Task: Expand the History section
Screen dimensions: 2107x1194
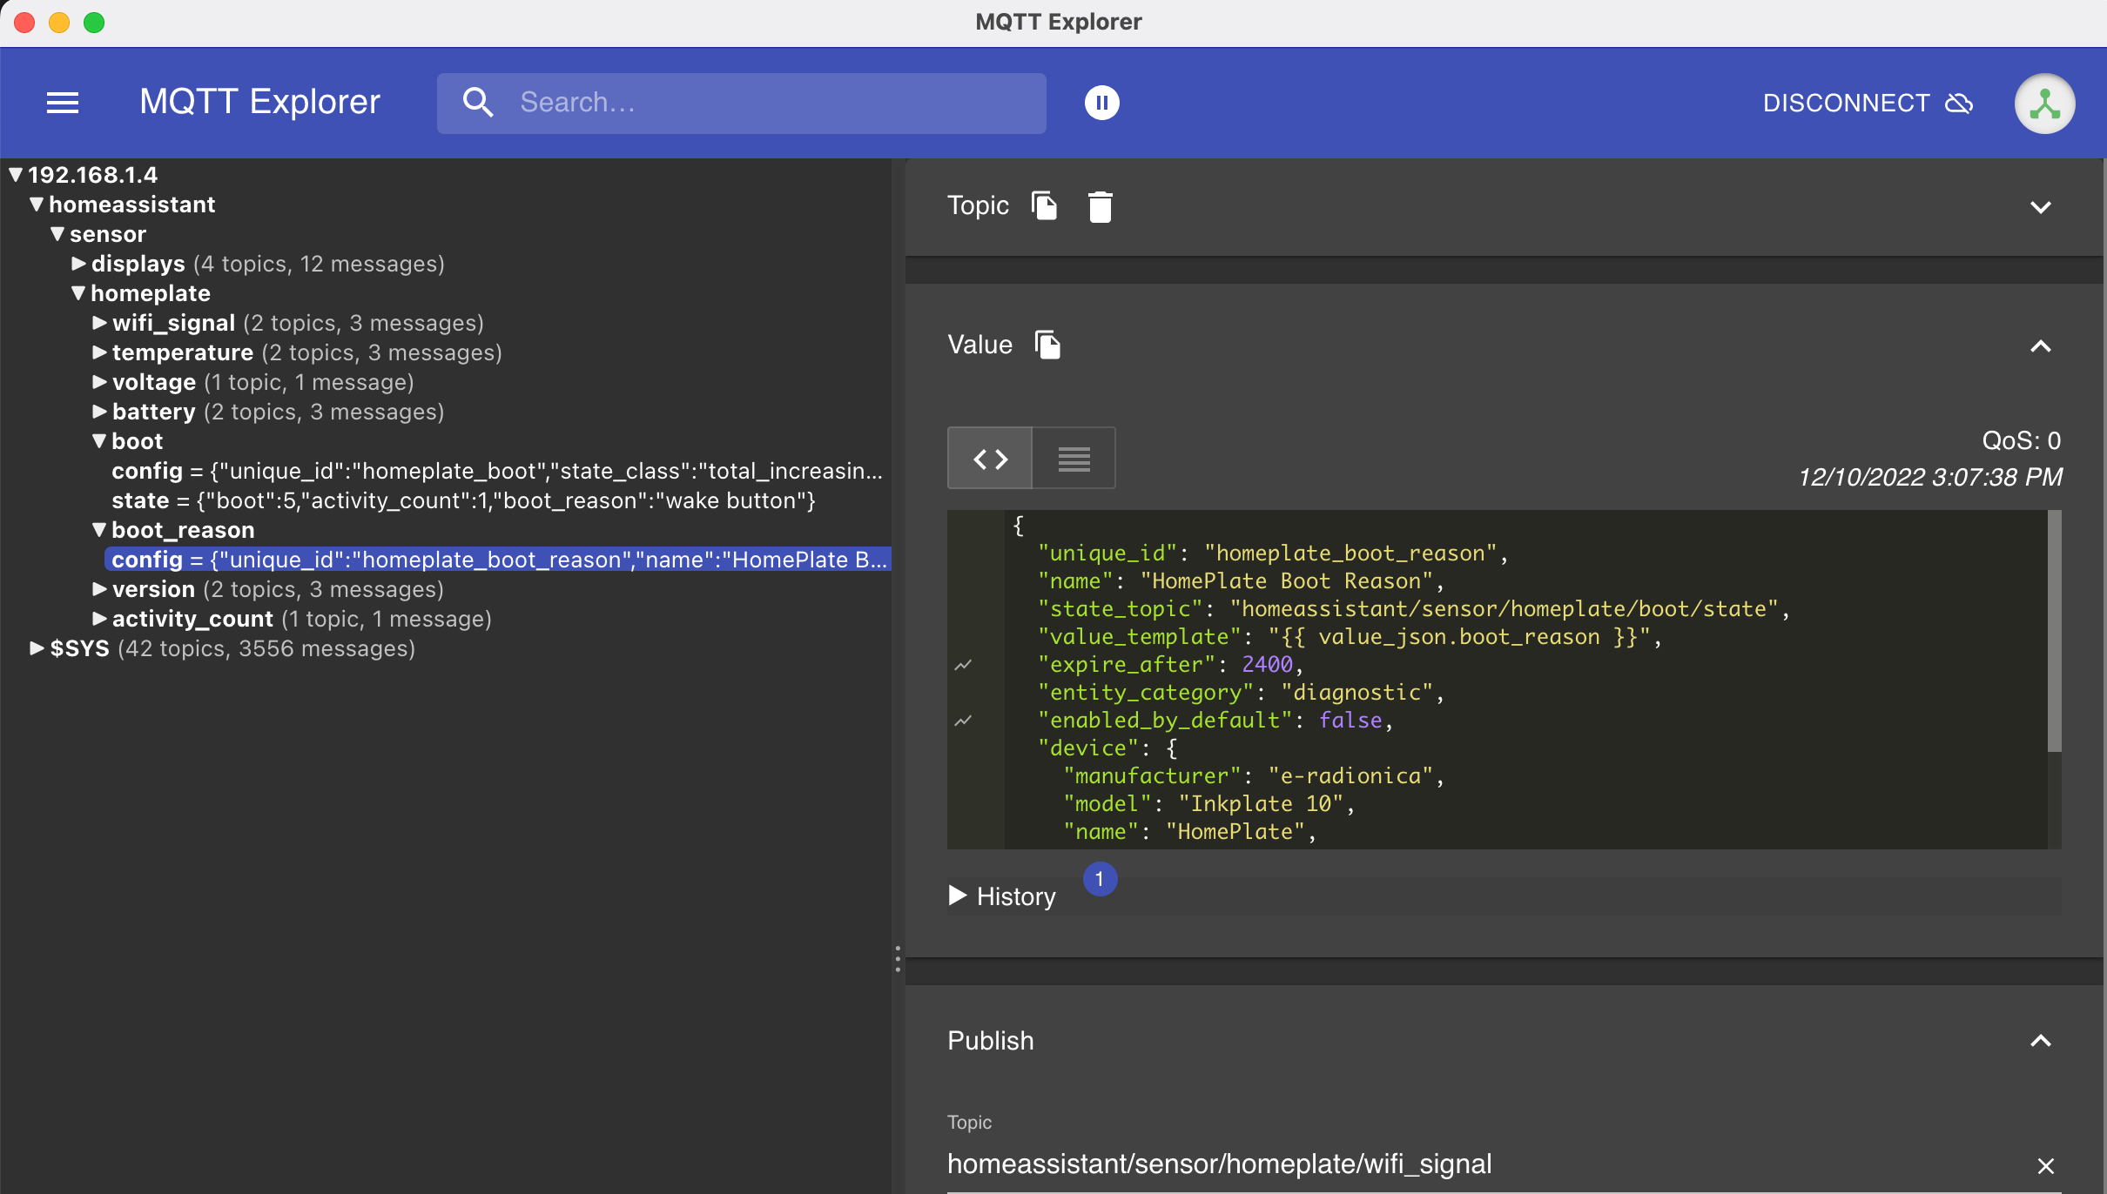Action: pyautogui.click(x=959, y=895)
